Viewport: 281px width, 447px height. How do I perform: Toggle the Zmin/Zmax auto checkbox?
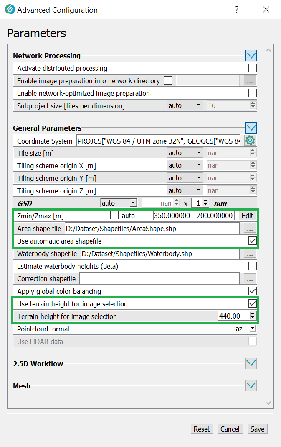(114, 215)
